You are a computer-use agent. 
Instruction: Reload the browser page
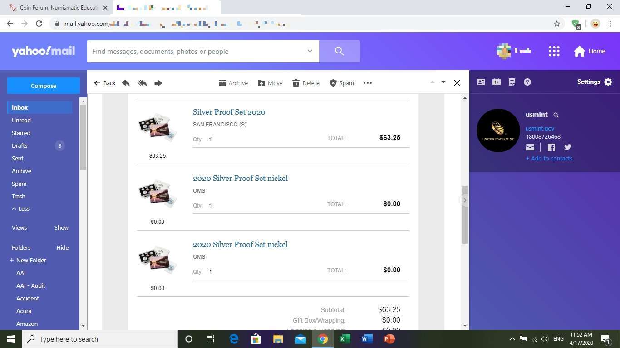click(39, 24)
